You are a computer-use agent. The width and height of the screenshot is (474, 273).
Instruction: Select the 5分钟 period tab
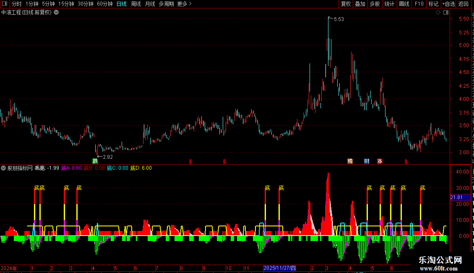(x=48, y=4)
